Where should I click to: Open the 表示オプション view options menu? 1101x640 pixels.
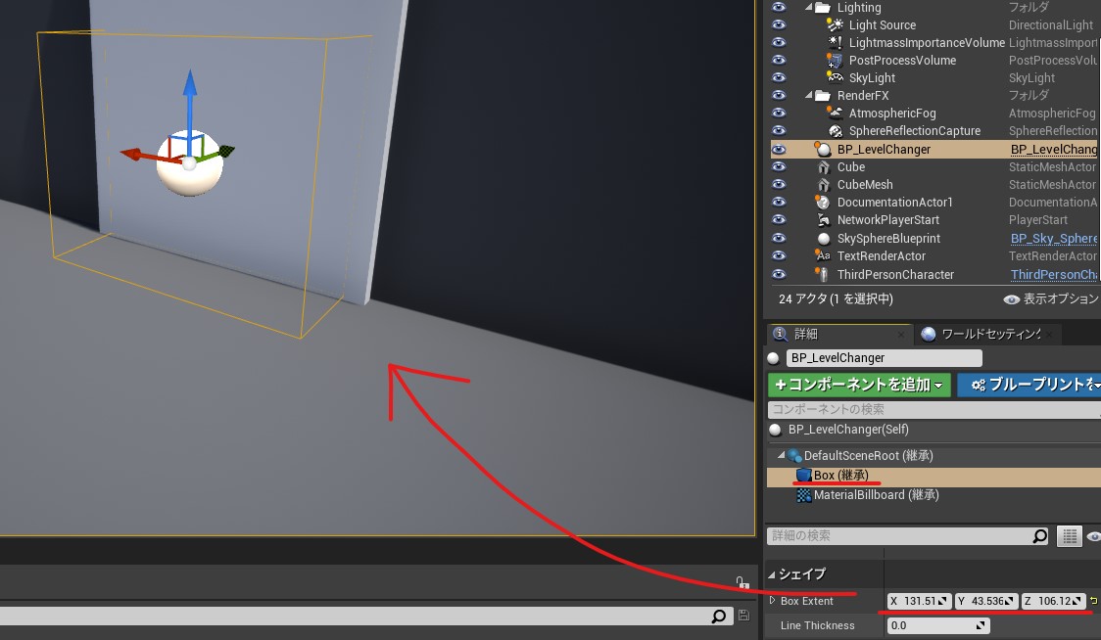coord(1051,298)
